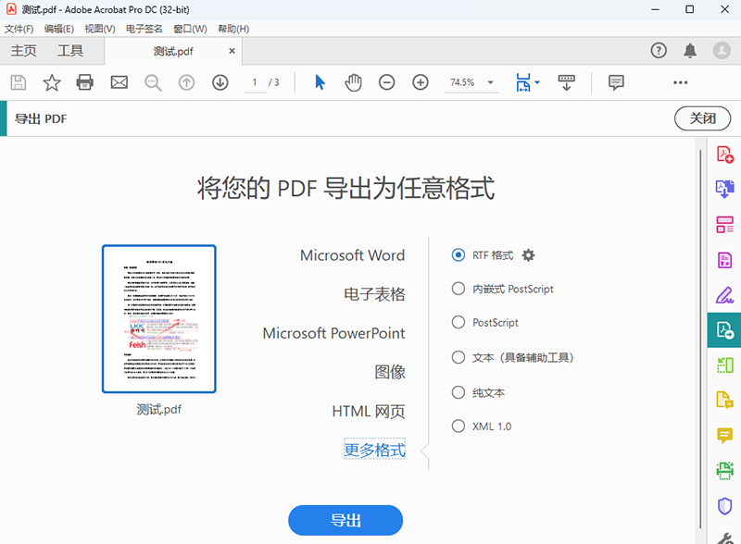Open the 窗口(W) menu
This screenshot has height=544, width=741.
[x=190, y=29]
